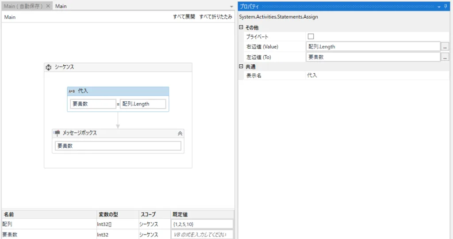The height and width of the screenshot is (239, 453).
Task: Click すべて展開 to expand all
Action: tap(184, 17)
